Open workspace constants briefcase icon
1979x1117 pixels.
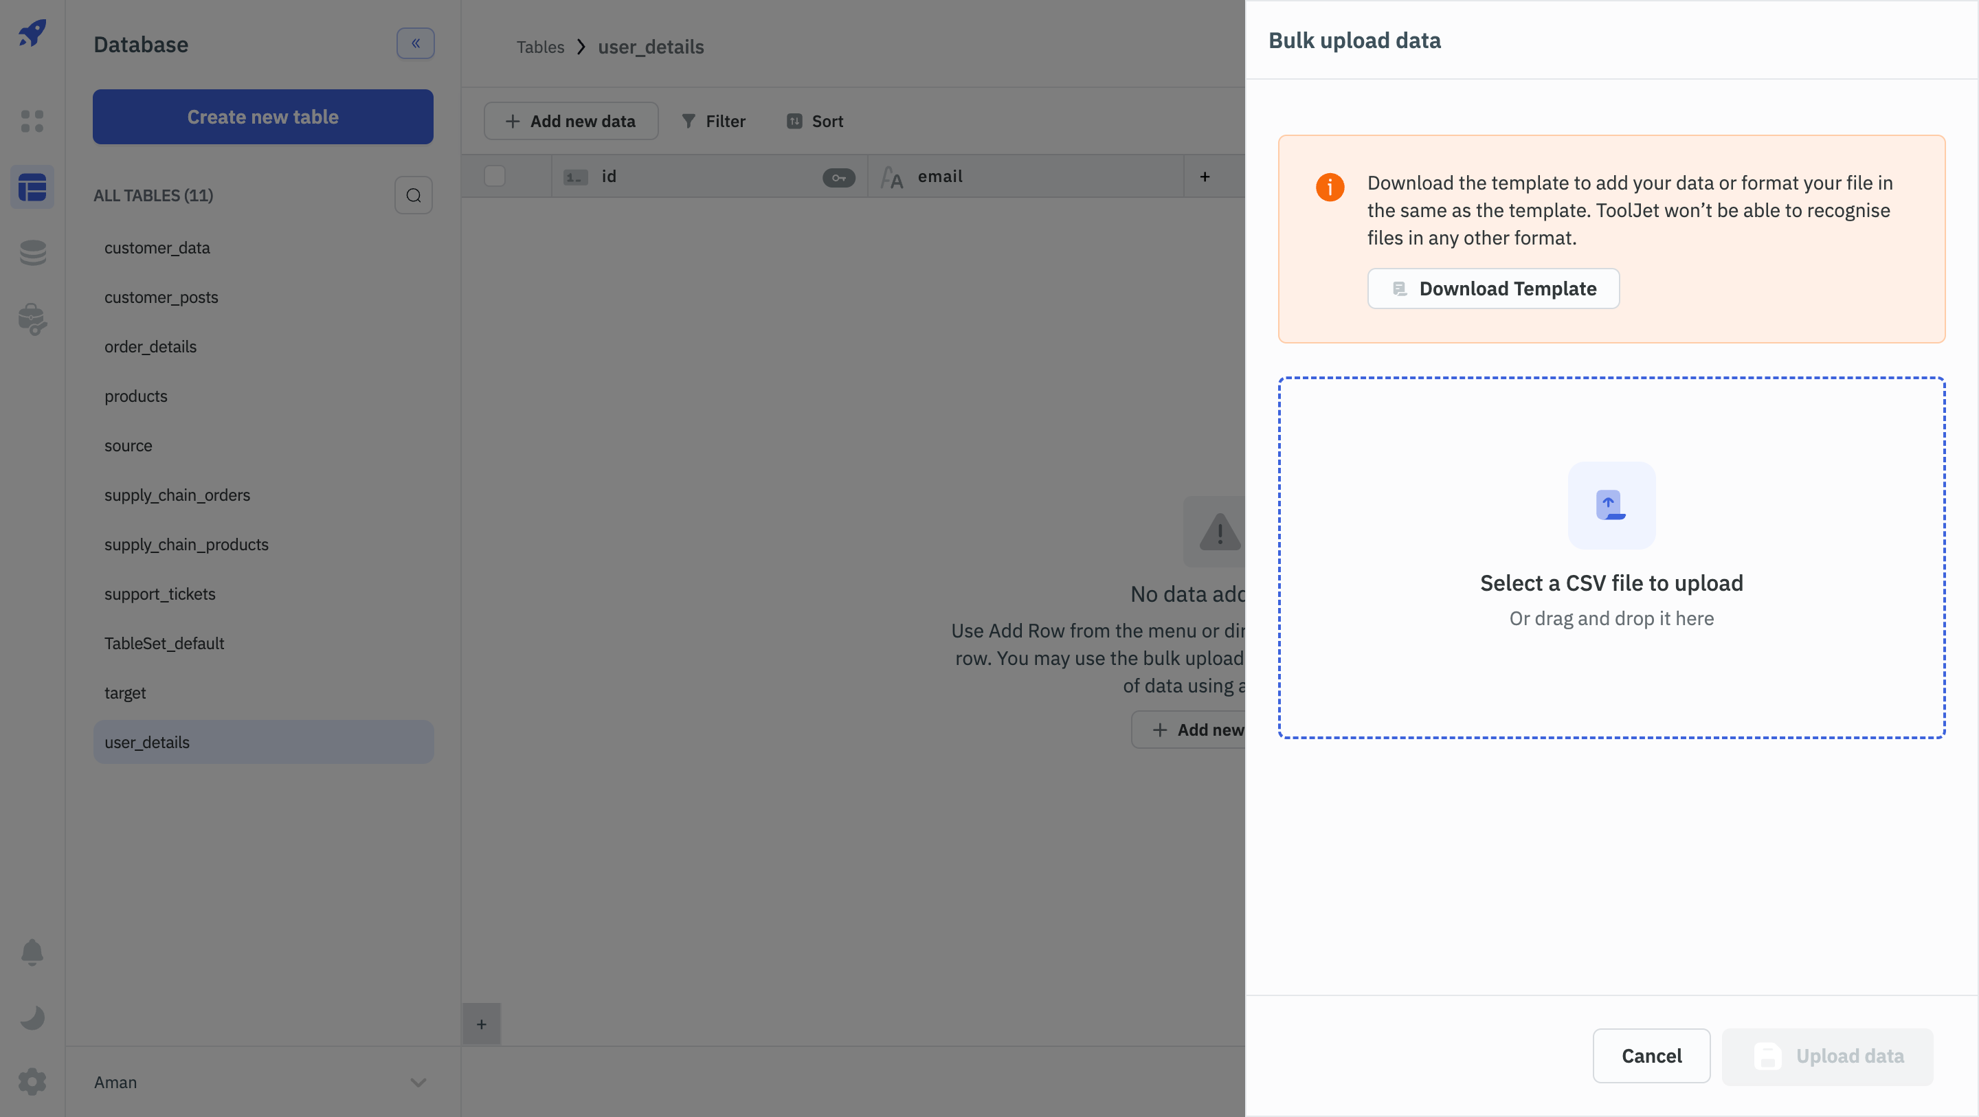[x=32, y=319]
